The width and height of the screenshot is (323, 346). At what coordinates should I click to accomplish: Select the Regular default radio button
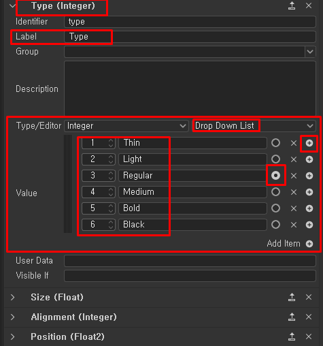[275, 176]
